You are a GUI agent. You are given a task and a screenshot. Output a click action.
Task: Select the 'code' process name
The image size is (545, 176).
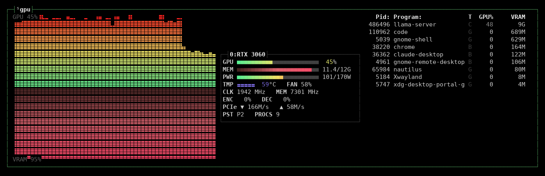click(x=401, y=32)
